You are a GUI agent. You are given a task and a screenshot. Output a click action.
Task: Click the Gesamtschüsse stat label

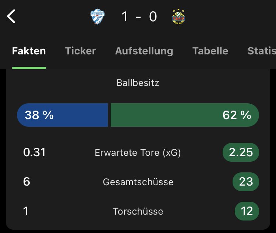(138, 182)
